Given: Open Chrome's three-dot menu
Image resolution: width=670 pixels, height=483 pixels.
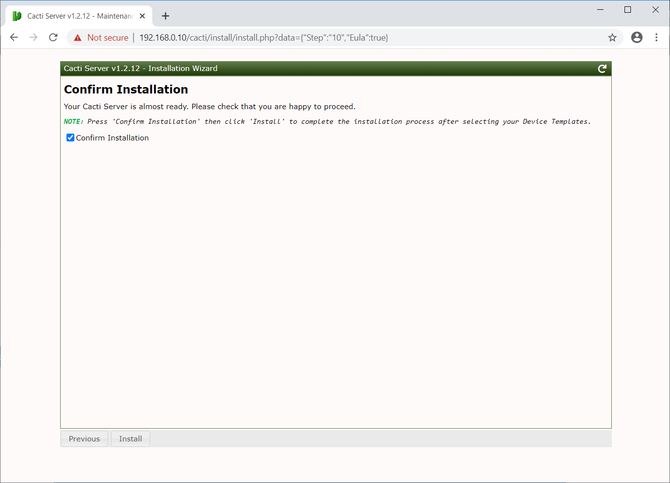Looking at the screenshot, I should click(656, 38).
